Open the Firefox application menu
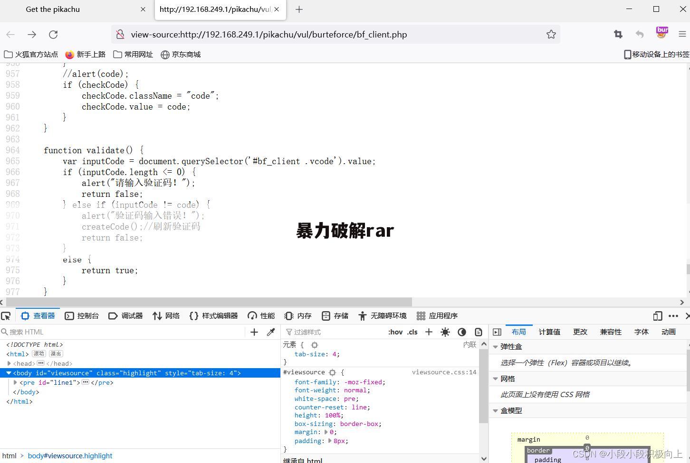 (682, 34)
